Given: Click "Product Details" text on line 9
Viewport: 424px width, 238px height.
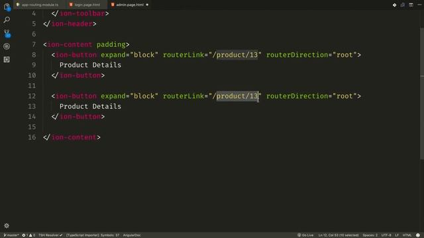Looking at the screenshot, I should point(90,65).
